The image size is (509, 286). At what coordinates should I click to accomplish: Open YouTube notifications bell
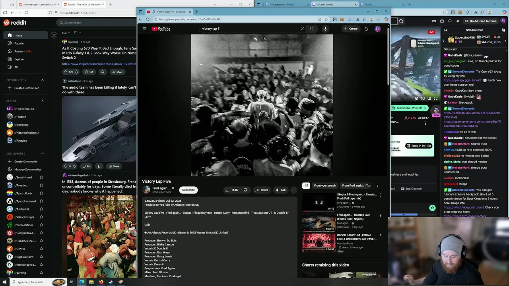coord(366,29)
